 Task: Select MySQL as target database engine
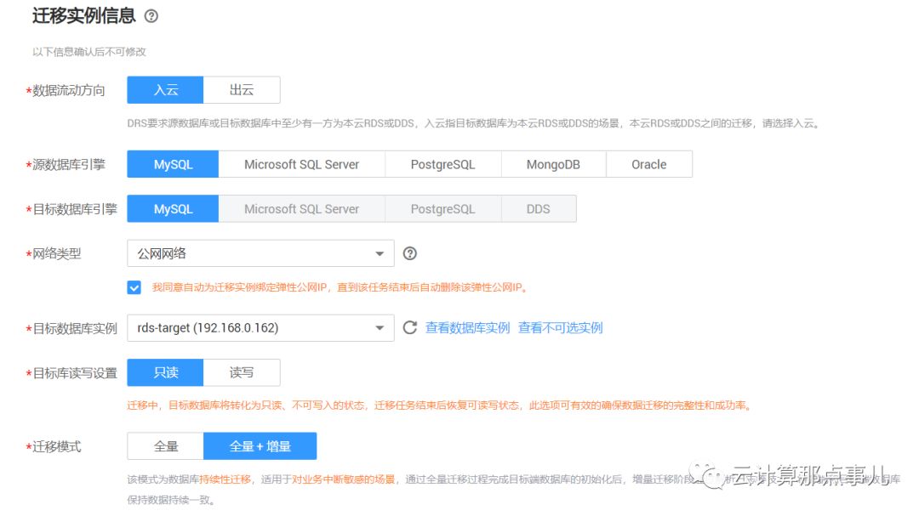click(x=172, y=208)
